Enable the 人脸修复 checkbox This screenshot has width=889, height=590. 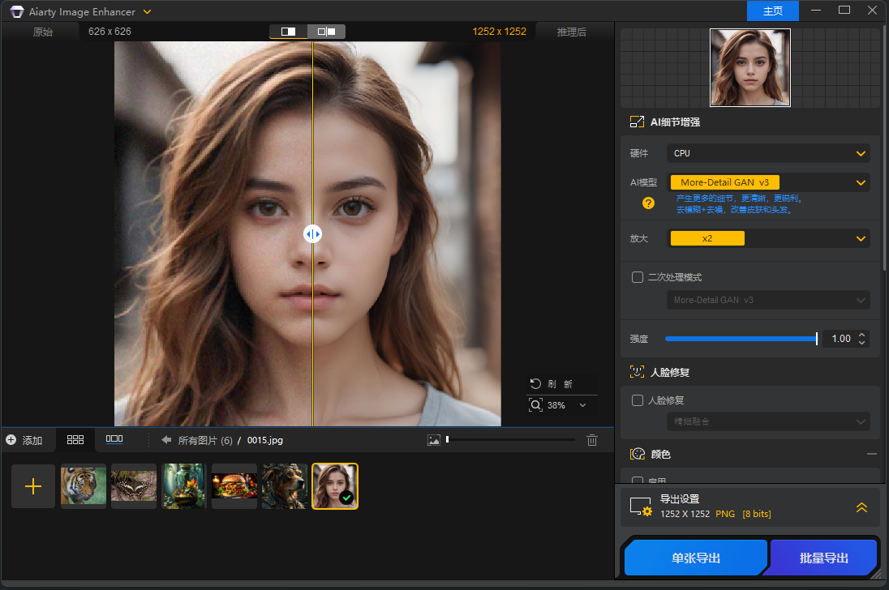638,400
